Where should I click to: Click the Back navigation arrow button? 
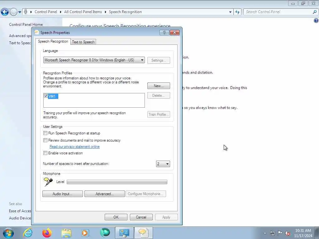(x=5, y=12)
